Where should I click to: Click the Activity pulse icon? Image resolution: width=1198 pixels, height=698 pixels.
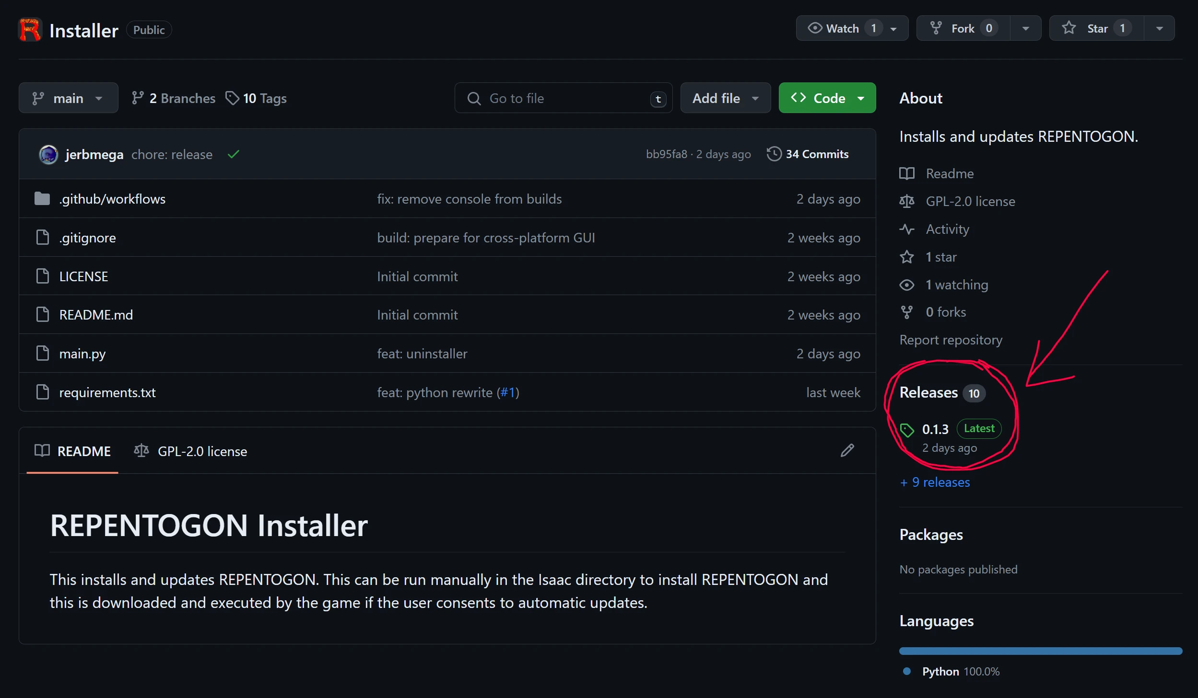(x=906, y=229)
